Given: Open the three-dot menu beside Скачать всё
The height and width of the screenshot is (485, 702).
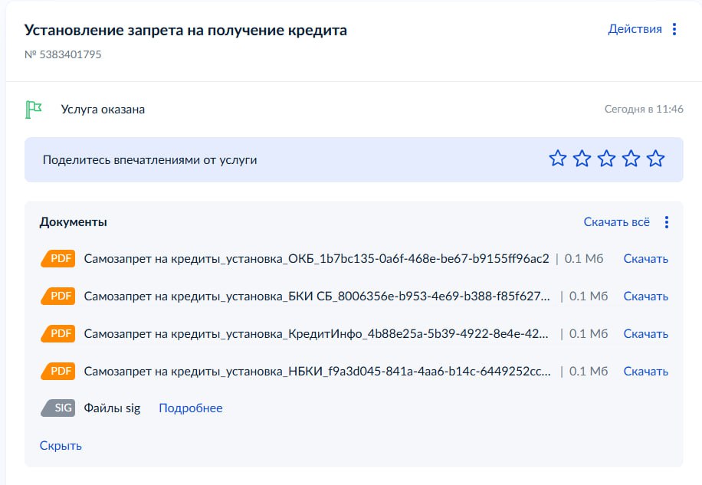Looking at the screenshot, I should 667,222.
